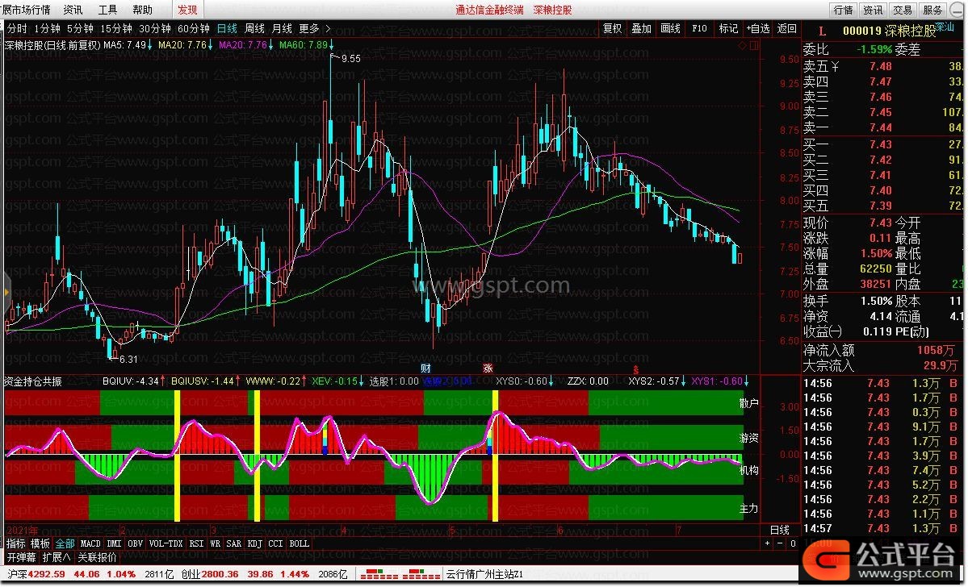This screenshot has height=587, width=968.
Task: Switch indicator to KDJ
Action: click(255, 543)
